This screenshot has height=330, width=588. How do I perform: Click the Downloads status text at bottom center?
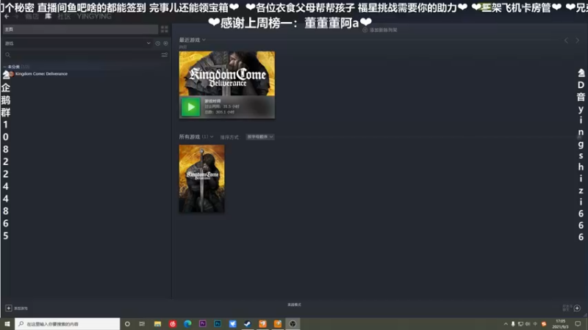click(294, 304)
